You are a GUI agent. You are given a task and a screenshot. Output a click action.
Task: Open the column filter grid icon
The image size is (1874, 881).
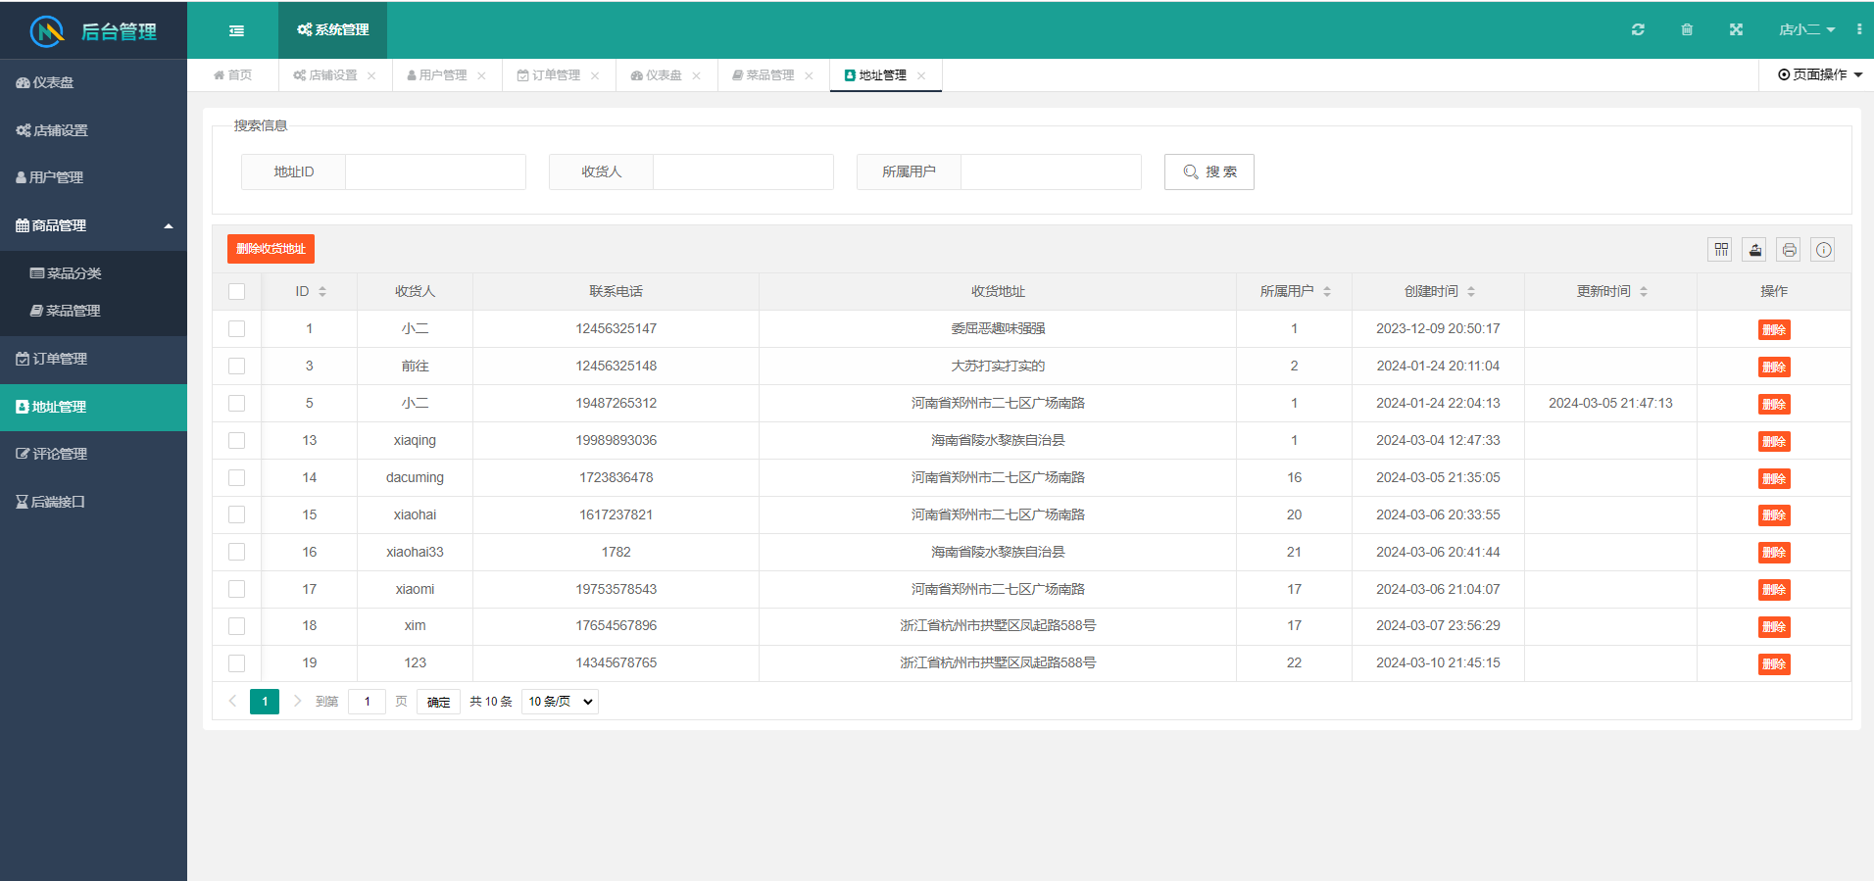[x=1721, y=250]
